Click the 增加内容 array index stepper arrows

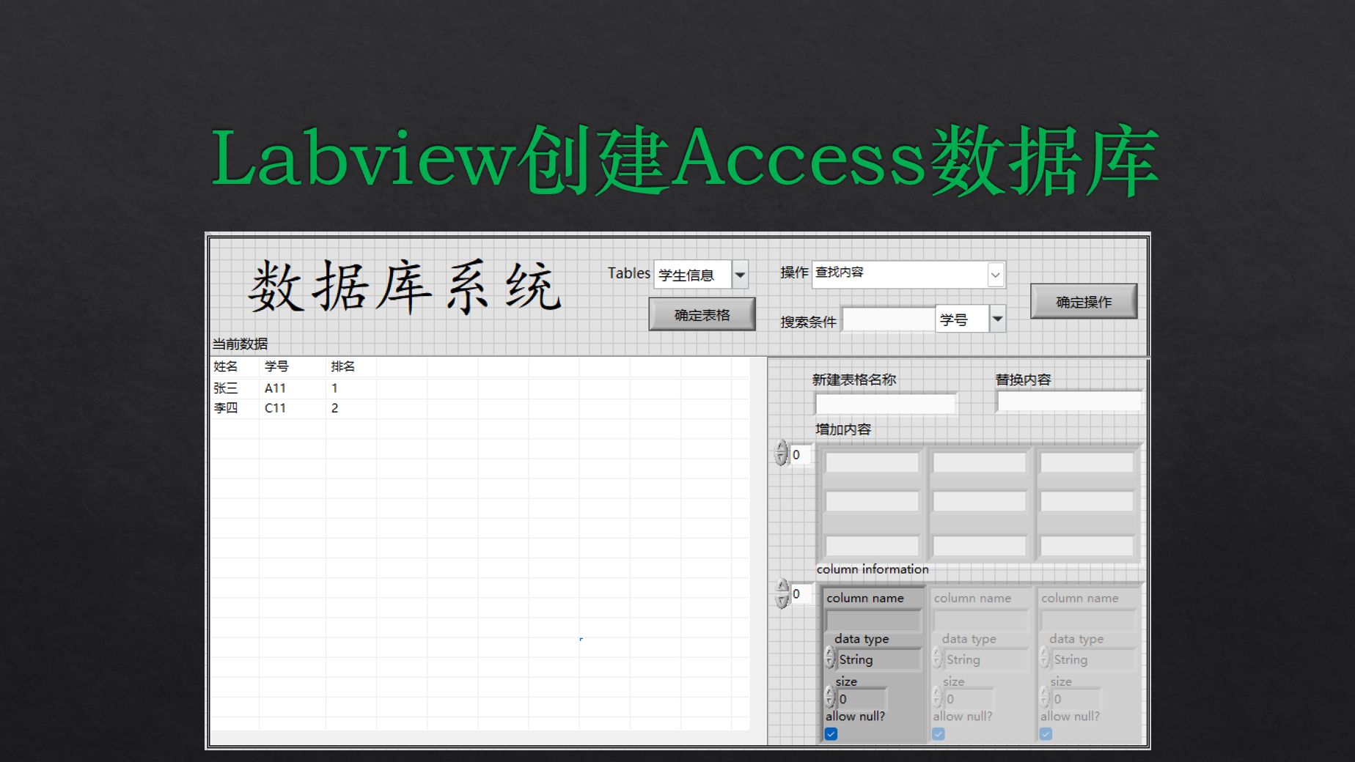tap(781, 454)
